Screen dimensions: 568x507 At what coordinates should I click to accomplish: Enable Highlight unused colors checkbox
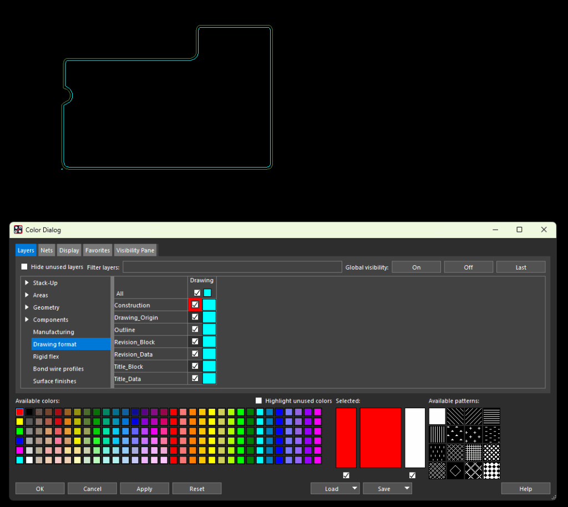point(258,400)
